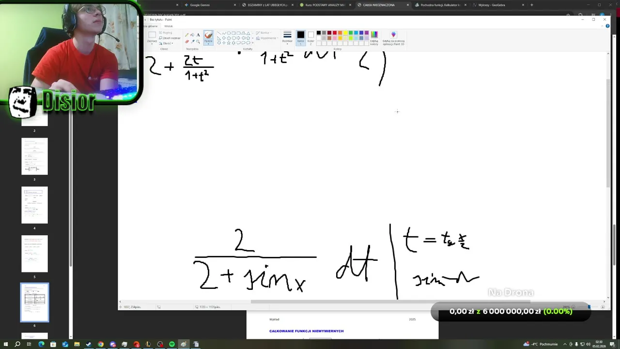Image resolution: width=620 pixels, height=349 pixels.
Task: Select the Kolor 2 box
Action: coord(311,37)
